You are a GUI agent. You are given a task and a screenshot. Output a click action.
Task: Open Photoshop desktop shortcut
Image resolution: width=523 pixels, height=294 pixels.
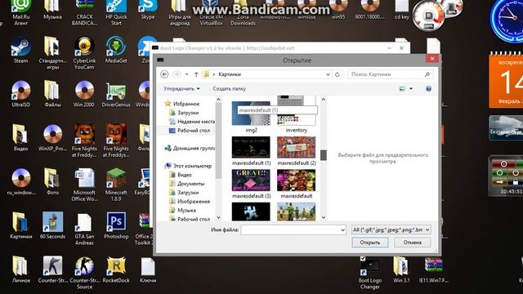tap(116, 225)
